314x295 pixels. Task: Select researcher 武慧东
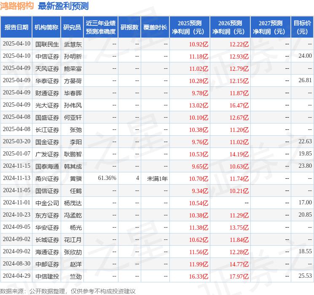pos(73,44)
